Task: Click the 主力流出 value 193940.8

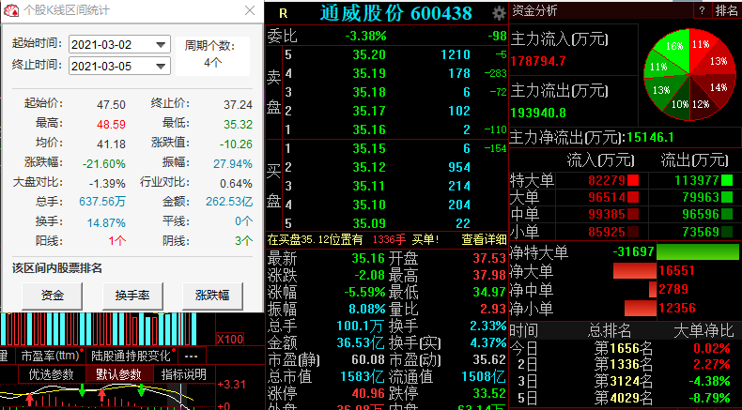Action: coord(538,113)
